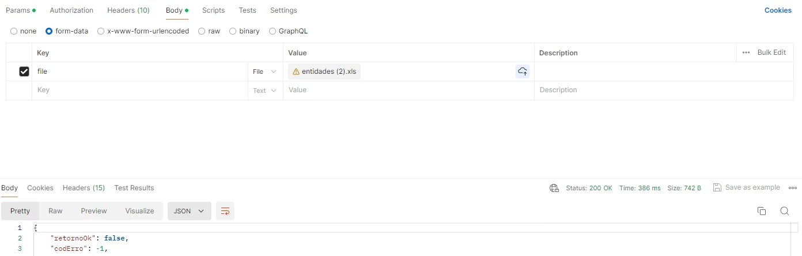Screen dimensions: 802x256
Task: Open the JSON format dropdown
Action: [190, 211]
